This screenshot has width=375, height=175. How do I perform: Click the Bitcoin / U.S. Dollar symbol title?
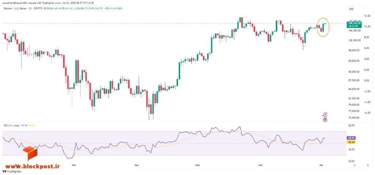click(15, 8)
